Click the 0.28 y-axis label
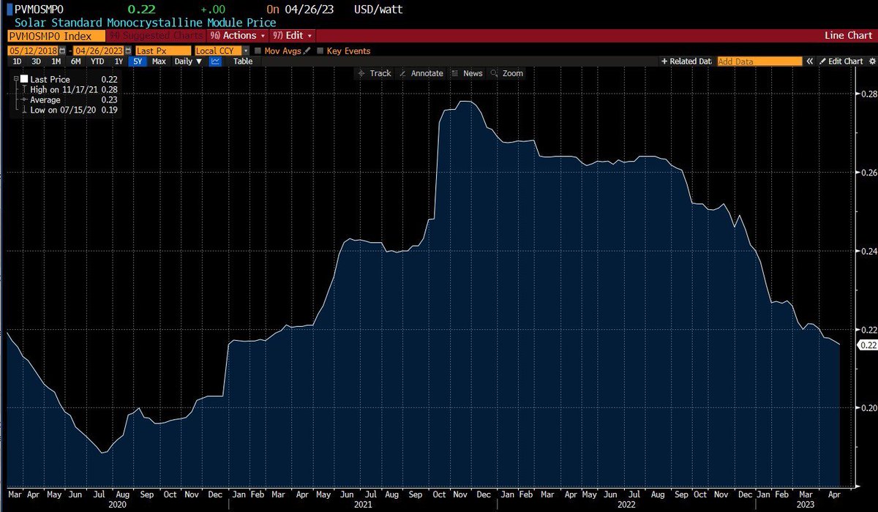Viewport: 878px width, 512px height. 868,94
